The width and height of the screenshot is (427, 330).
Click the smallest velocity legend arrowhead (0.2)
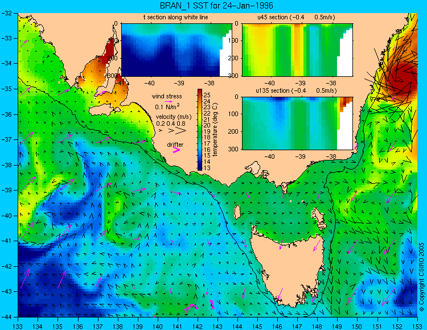pos(161,131)
